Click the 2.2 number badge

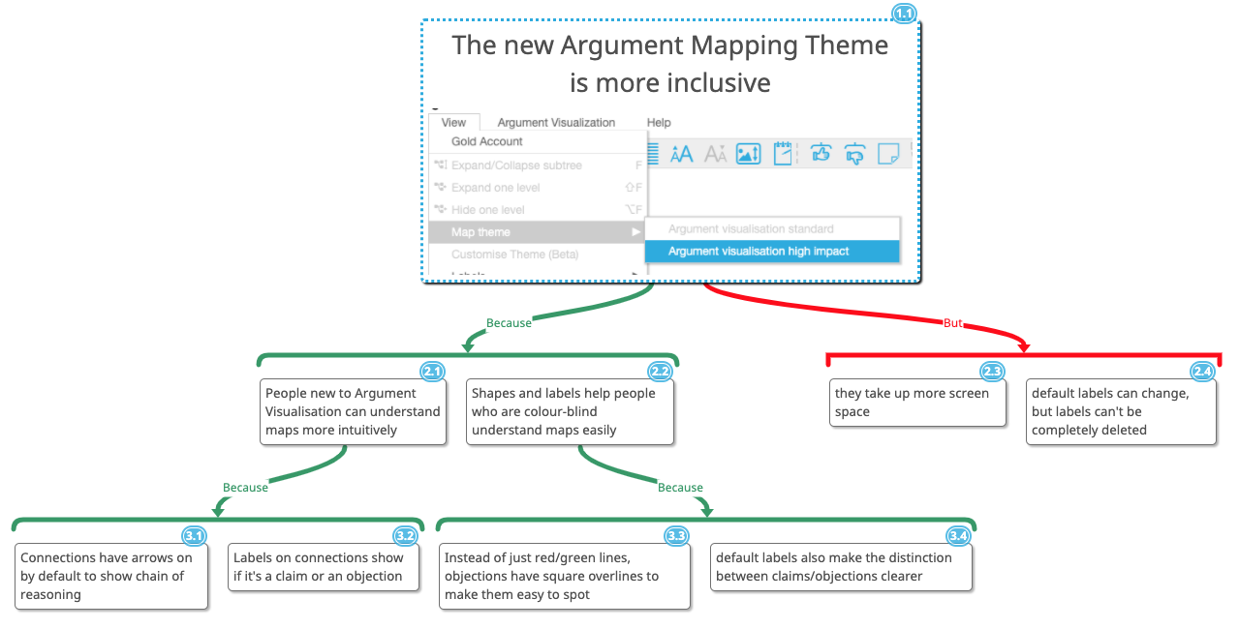point(661,371)
